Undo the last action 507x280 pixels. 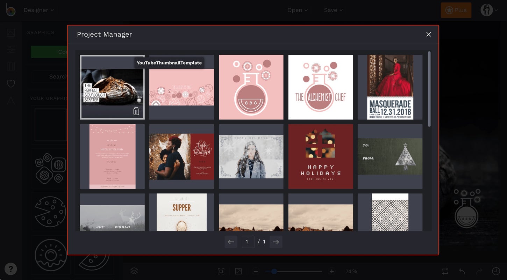[x=461, y=271]
